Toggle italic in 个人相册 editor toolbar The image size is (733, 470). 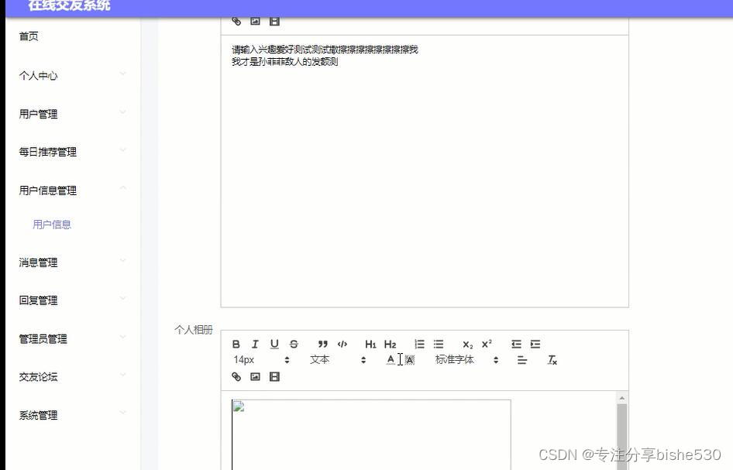255,345
